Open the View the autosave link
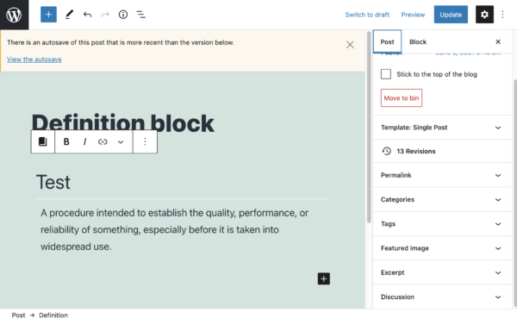 coord(34,59)
